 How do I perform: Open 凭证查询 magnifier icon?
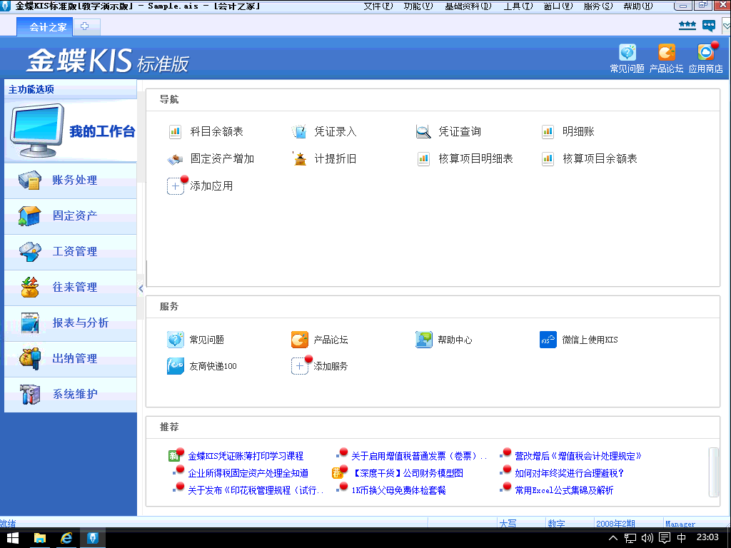tap(423, 132)
